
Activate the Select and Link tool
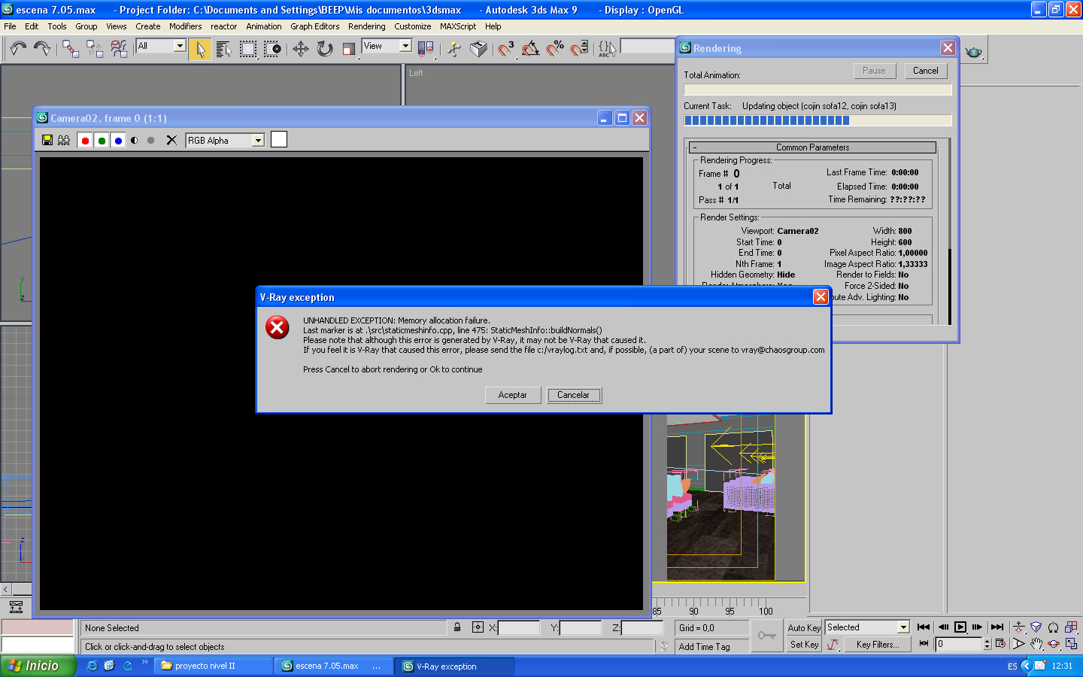pyautogui.click(x=71, y=49)
